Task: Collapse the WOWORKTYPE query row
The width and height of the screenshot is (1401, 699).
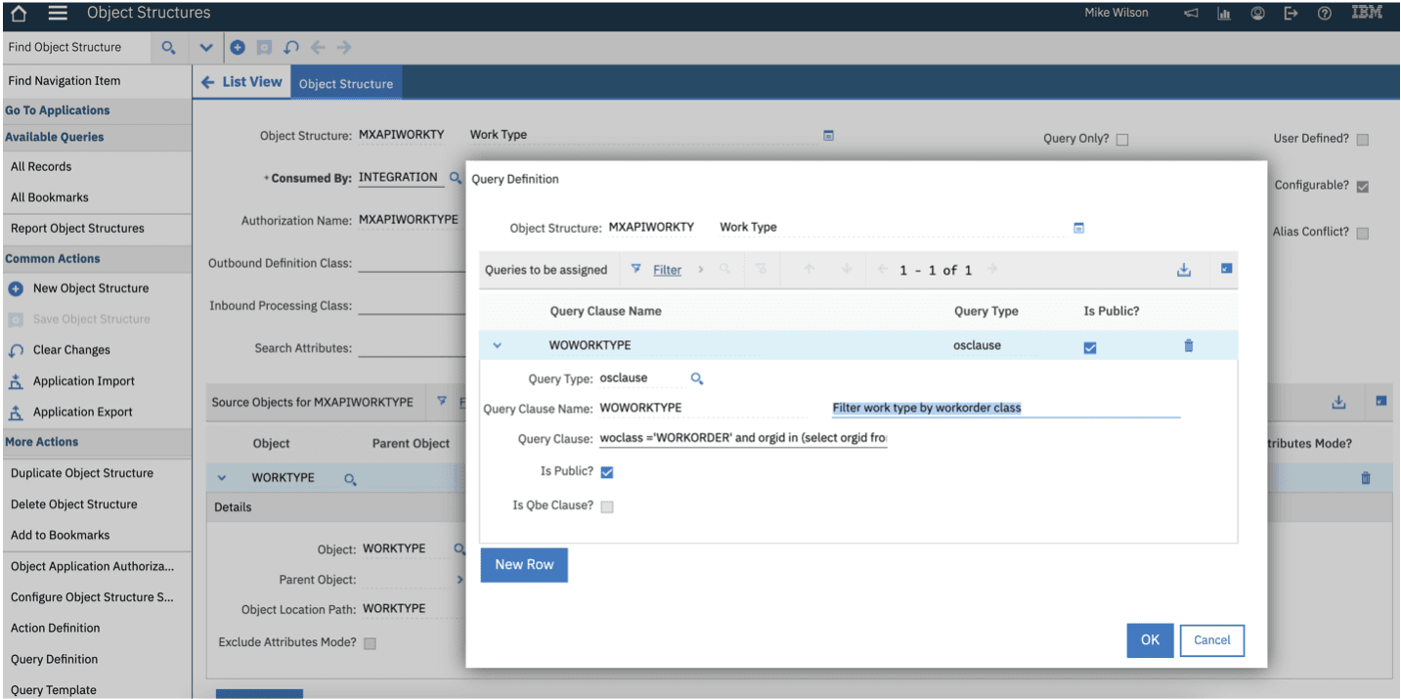Action: (x=497, y=345)
